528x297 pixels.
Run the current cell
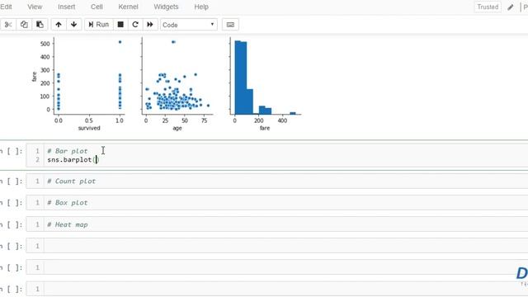pyautogui.click(x=99, y=25)
